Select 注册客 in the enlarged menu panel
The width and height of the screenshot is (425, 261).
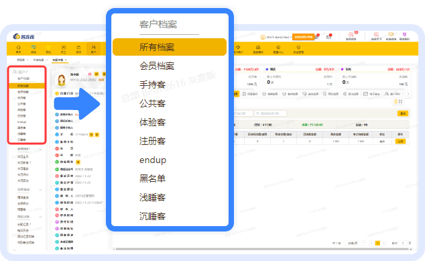click(x=152, y=141)
